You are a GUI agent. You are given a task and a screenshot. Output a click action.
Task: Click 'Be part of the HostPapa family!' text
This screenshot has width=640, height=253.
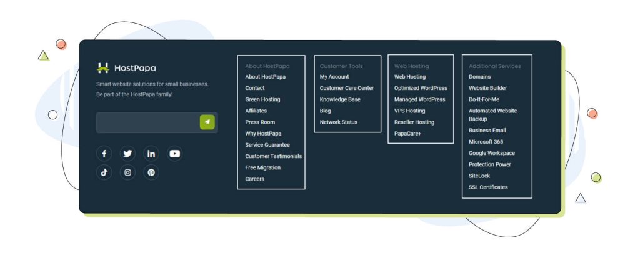pyautogui.click(x=135, y=94)
